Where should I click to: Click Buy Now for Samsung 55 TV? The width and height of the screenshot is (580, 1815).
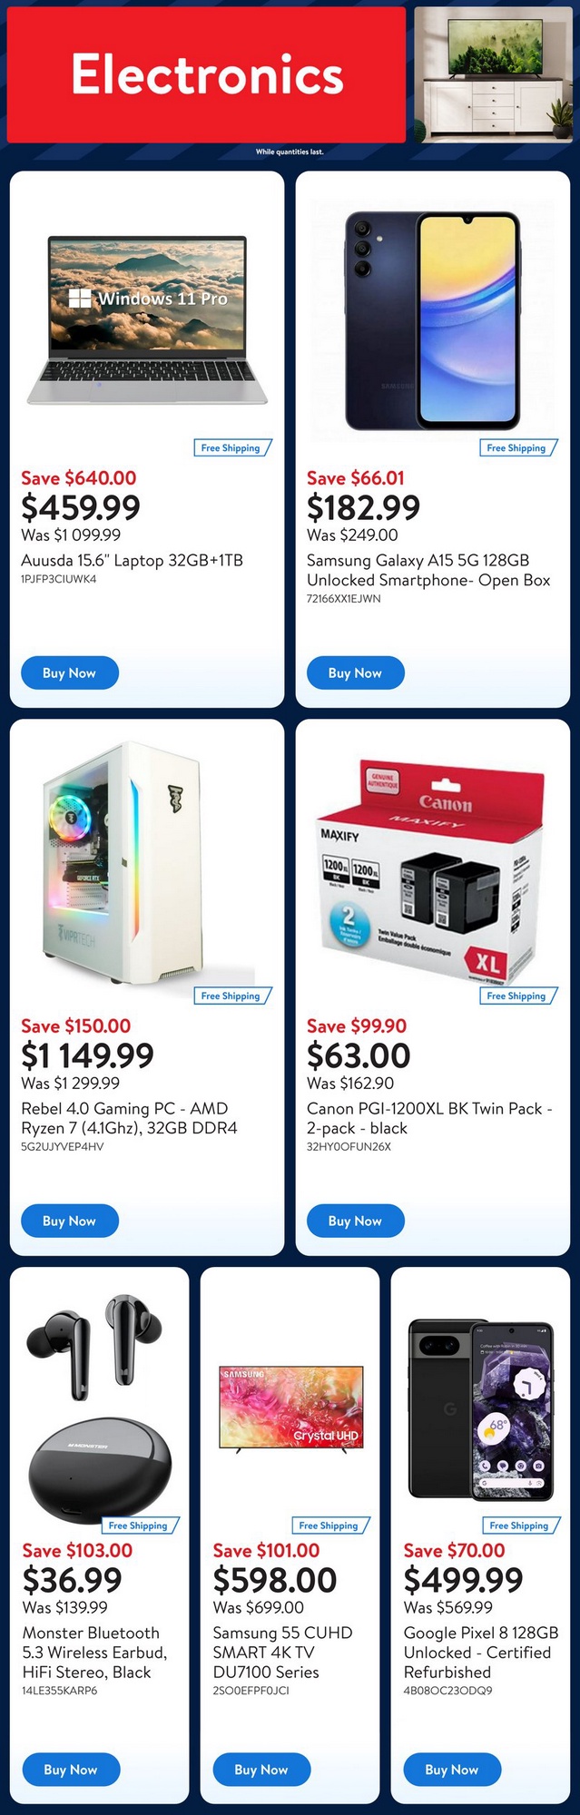261,1769
